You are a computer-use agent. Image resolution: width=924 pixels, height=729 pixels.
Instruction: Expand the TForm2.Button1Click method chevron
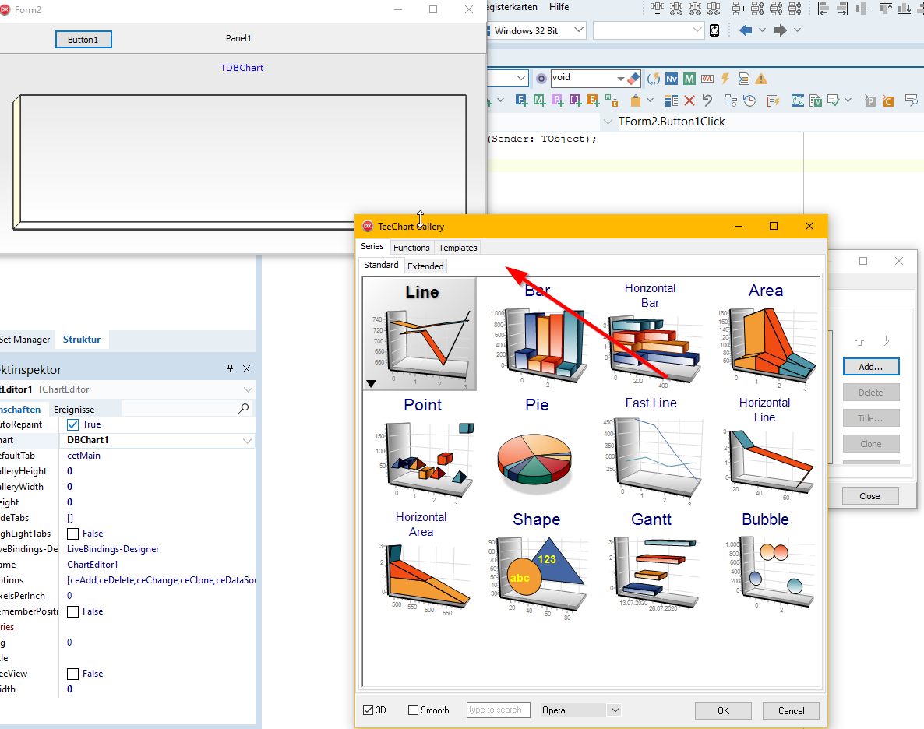coord(608,121)
